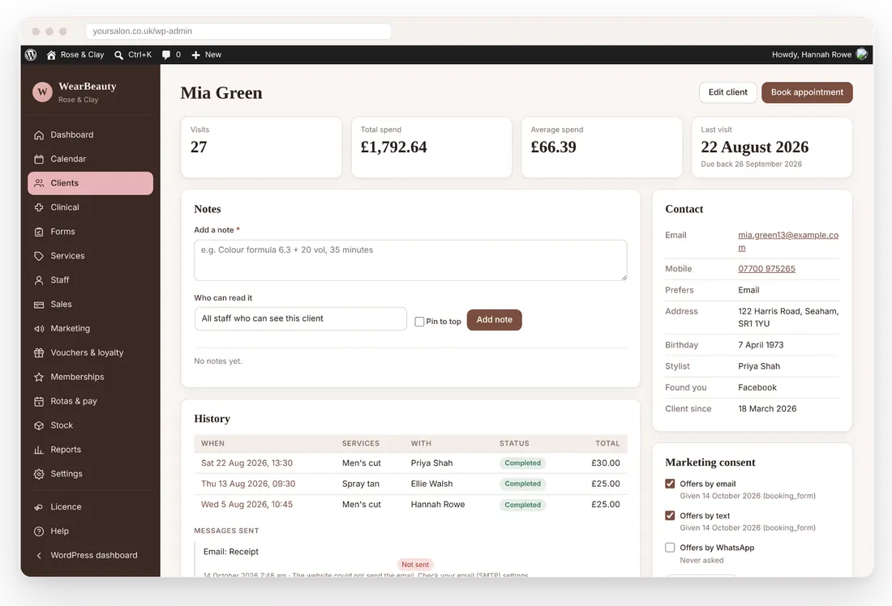This screenshot has height=606, width=892.
Task: Click the Rotas & pay calendar icon
Action: tap(39, 401)
